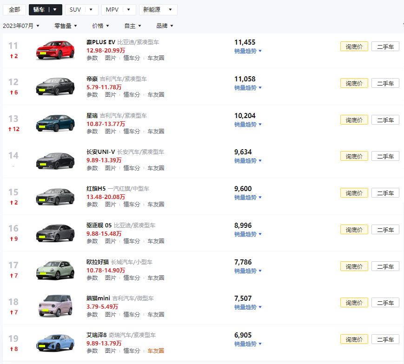Screen dimensions: 404x364
Task: Open the 2023年07月 date filter
Action: 21,26
